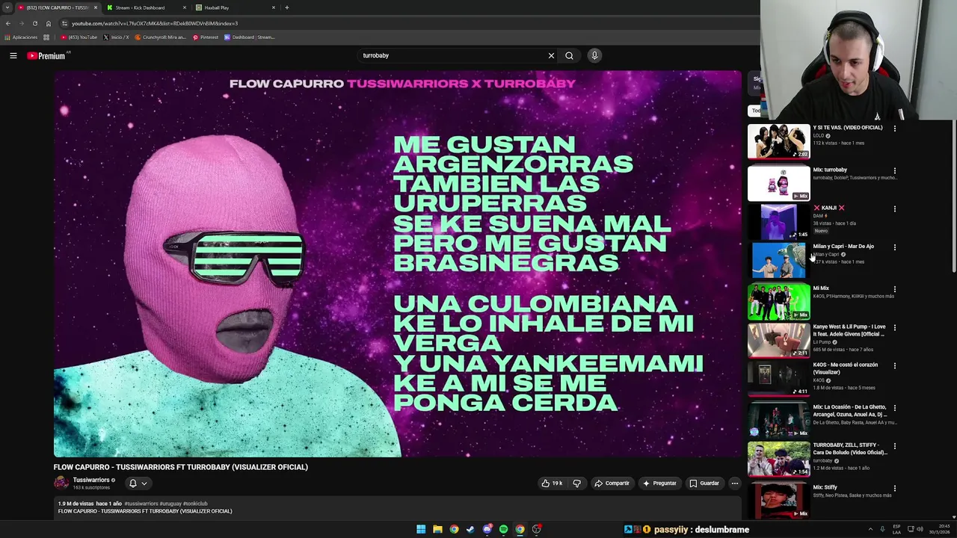Open options for 'Cara De Boludo' video

[894, 447]
